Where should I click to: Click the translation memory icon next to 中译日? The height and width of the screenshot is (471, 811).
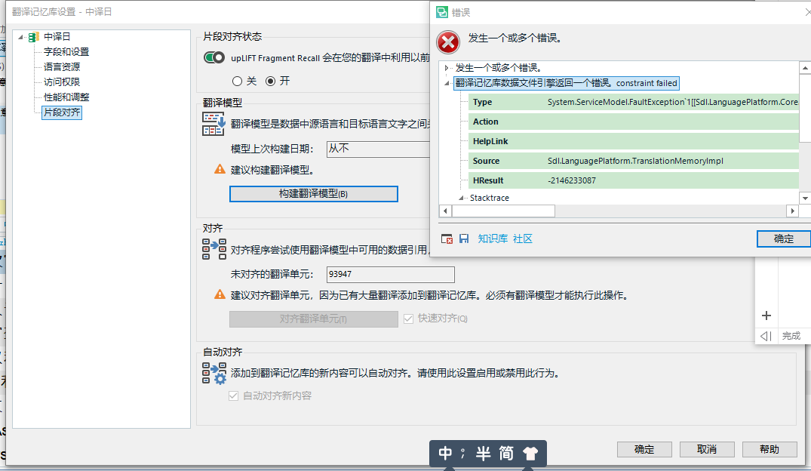(x=32, y=36)
